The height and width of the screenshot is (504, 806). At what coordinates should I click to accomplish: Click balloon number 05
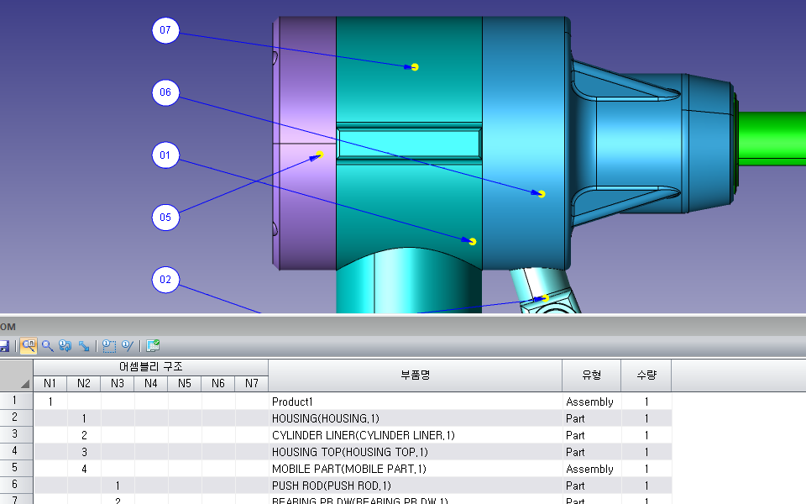(x=165, y=218)
